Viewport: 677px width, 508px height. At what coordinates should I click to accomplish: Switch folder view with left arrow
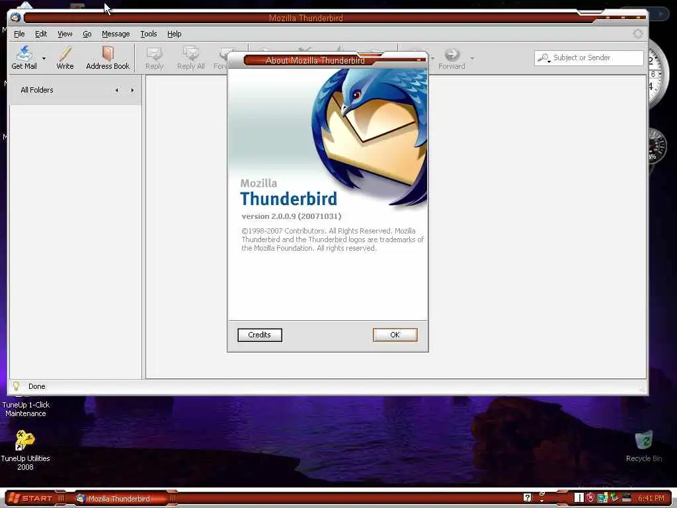[116, 90]
